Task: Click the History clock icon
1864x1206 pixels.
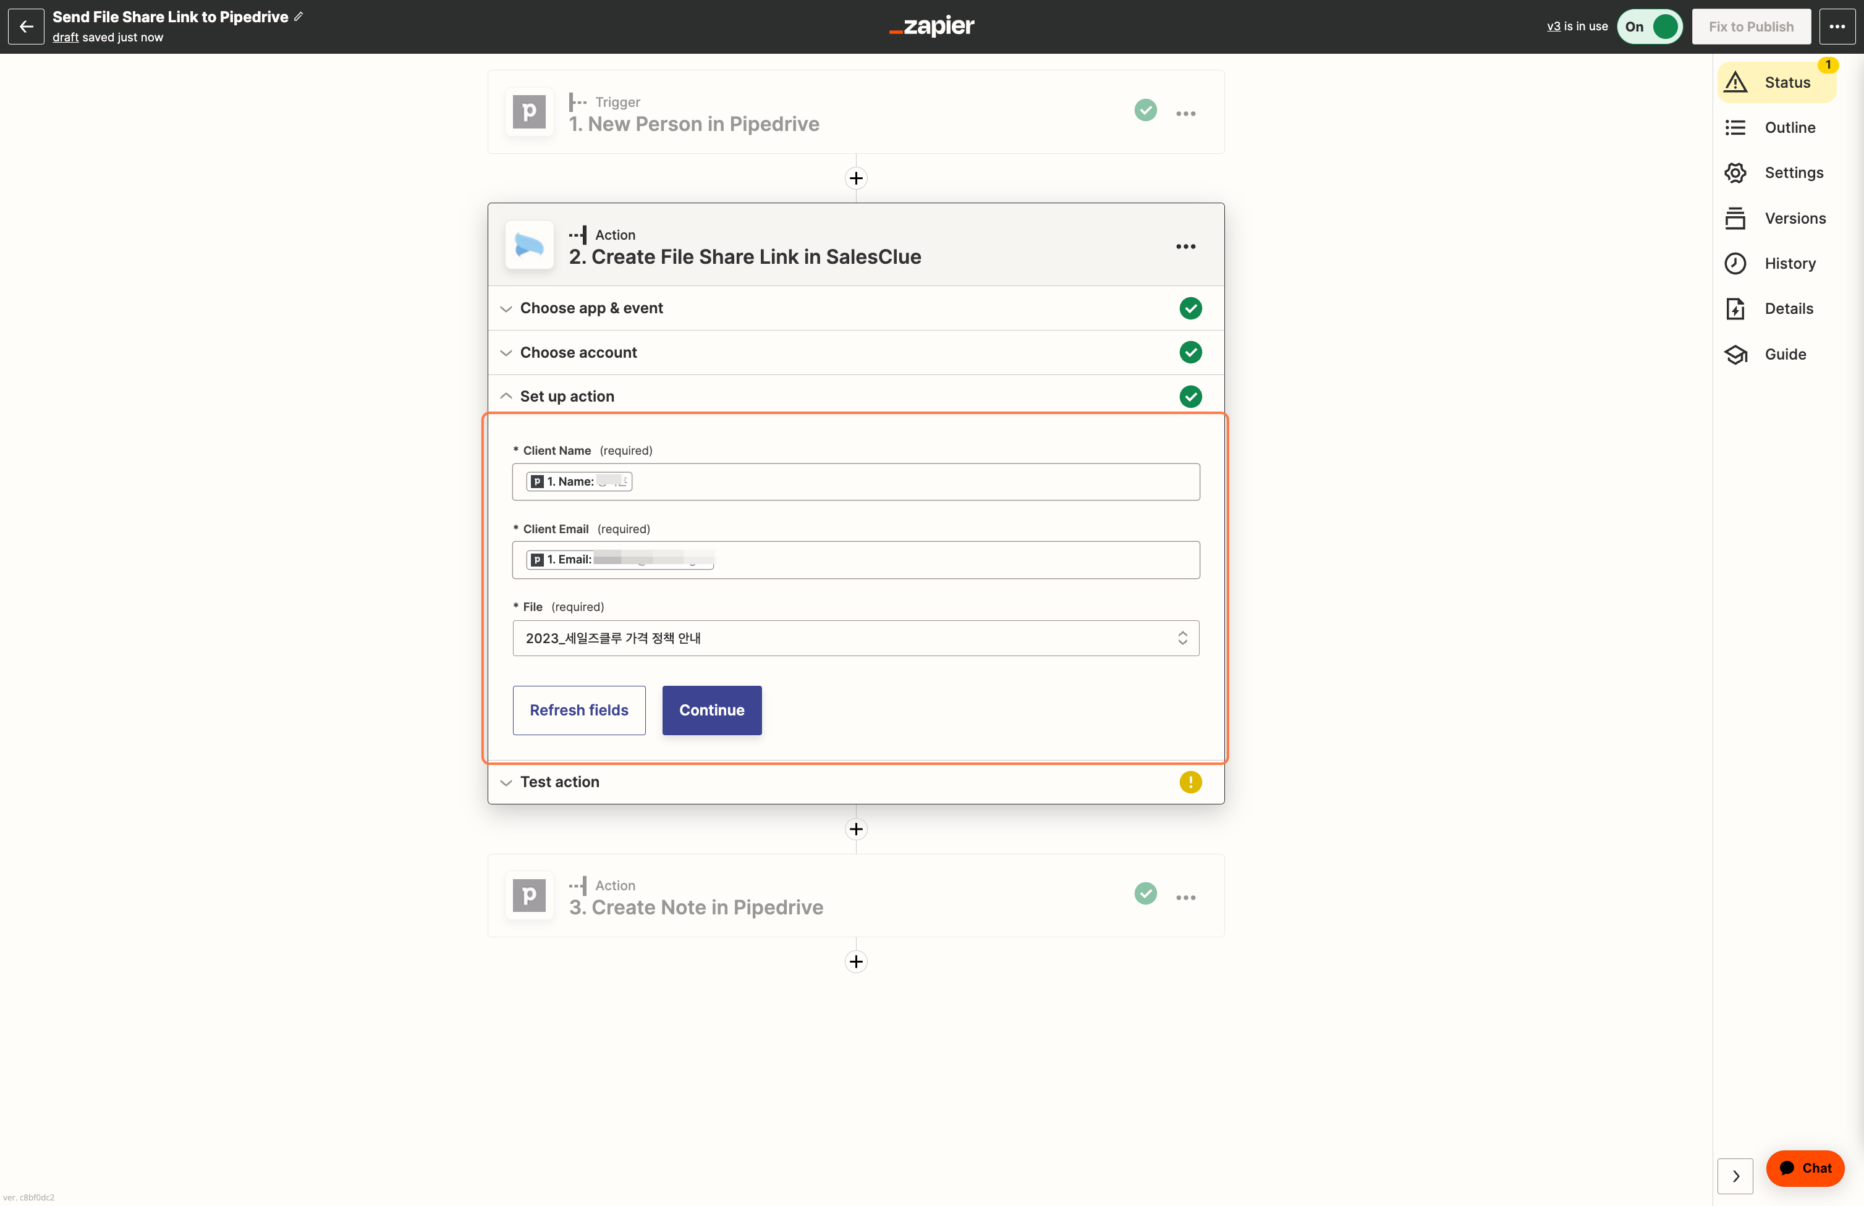Action: pos(1735,263)
